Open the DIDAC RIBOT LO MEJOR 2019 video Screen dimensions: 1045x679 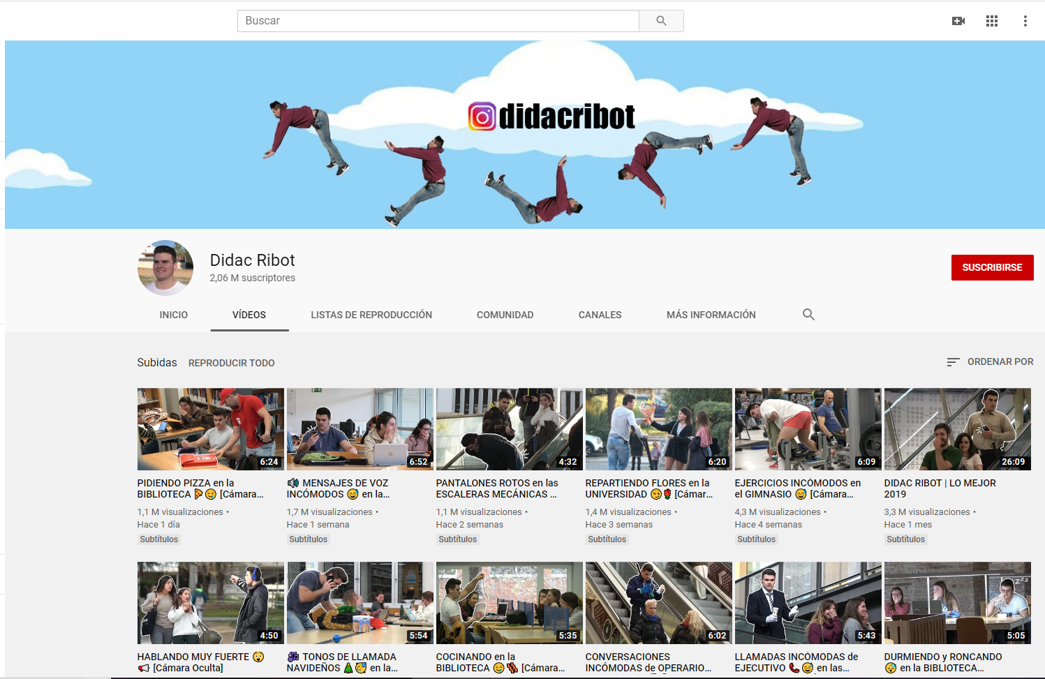957,429
